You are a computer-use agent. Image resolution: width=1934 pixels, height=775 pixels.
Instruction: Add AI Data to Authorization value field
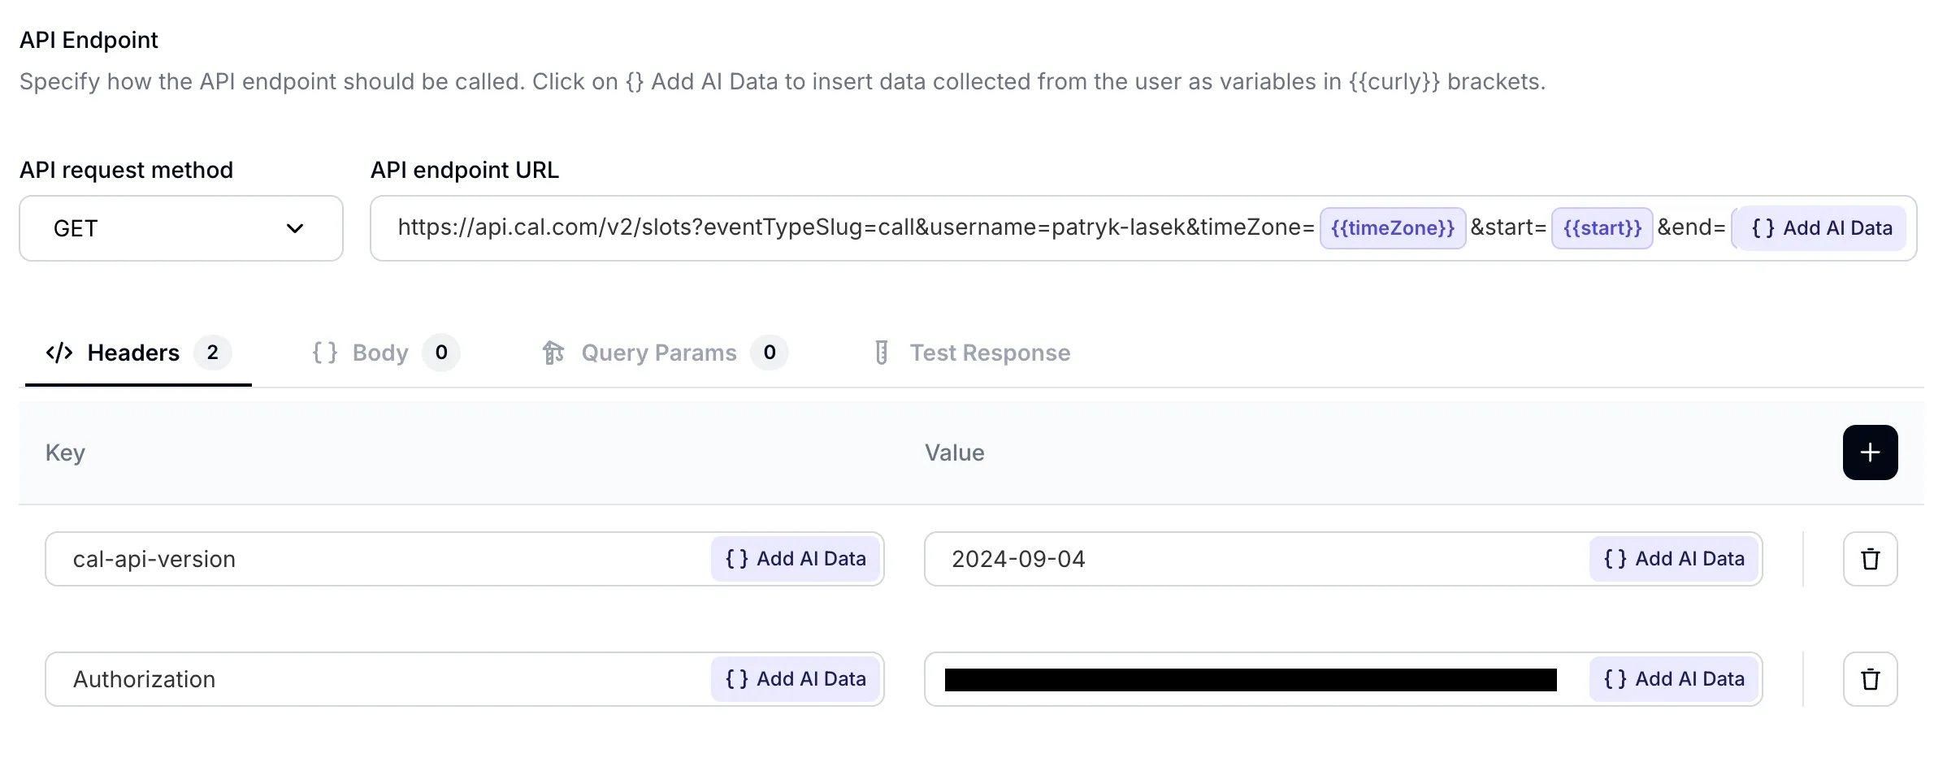click(x=1674, y=679)
